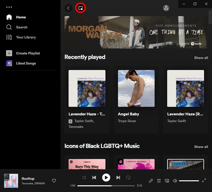
Task: Adjust the volume slider
Action: point(189,181)
